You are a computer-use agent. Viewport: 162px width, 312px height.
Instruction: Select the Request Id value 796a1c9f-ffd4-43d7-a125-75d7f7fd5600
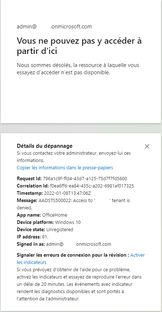pos(85,178)
